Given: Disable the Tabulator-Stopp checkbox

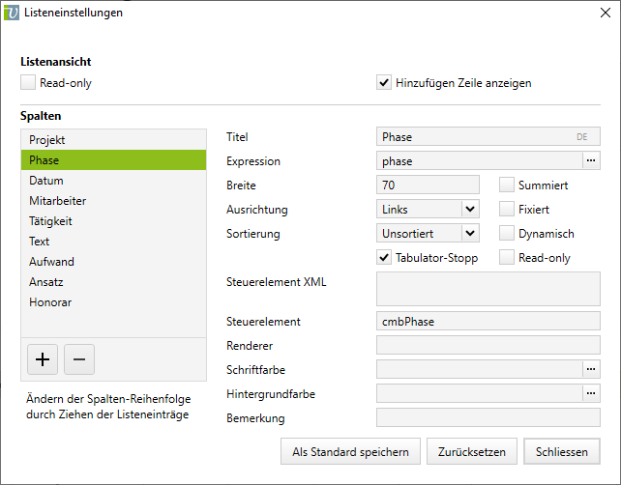Looking at the screenshot, I should (x=384, y=258).
